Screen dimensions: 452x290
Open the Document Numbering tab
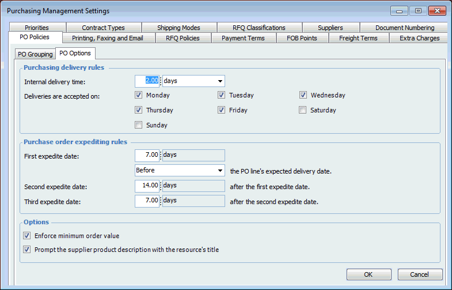[x=404, y=28]
